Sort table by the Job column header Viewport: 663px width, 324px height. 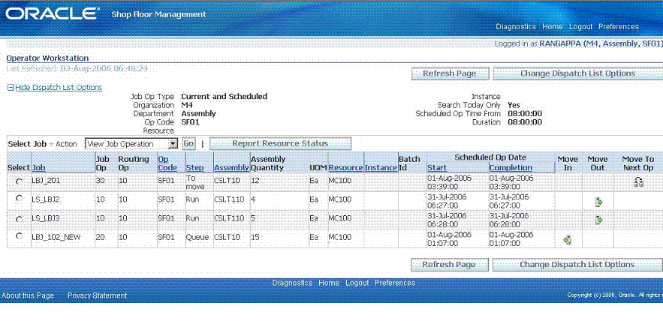point(38,168)
